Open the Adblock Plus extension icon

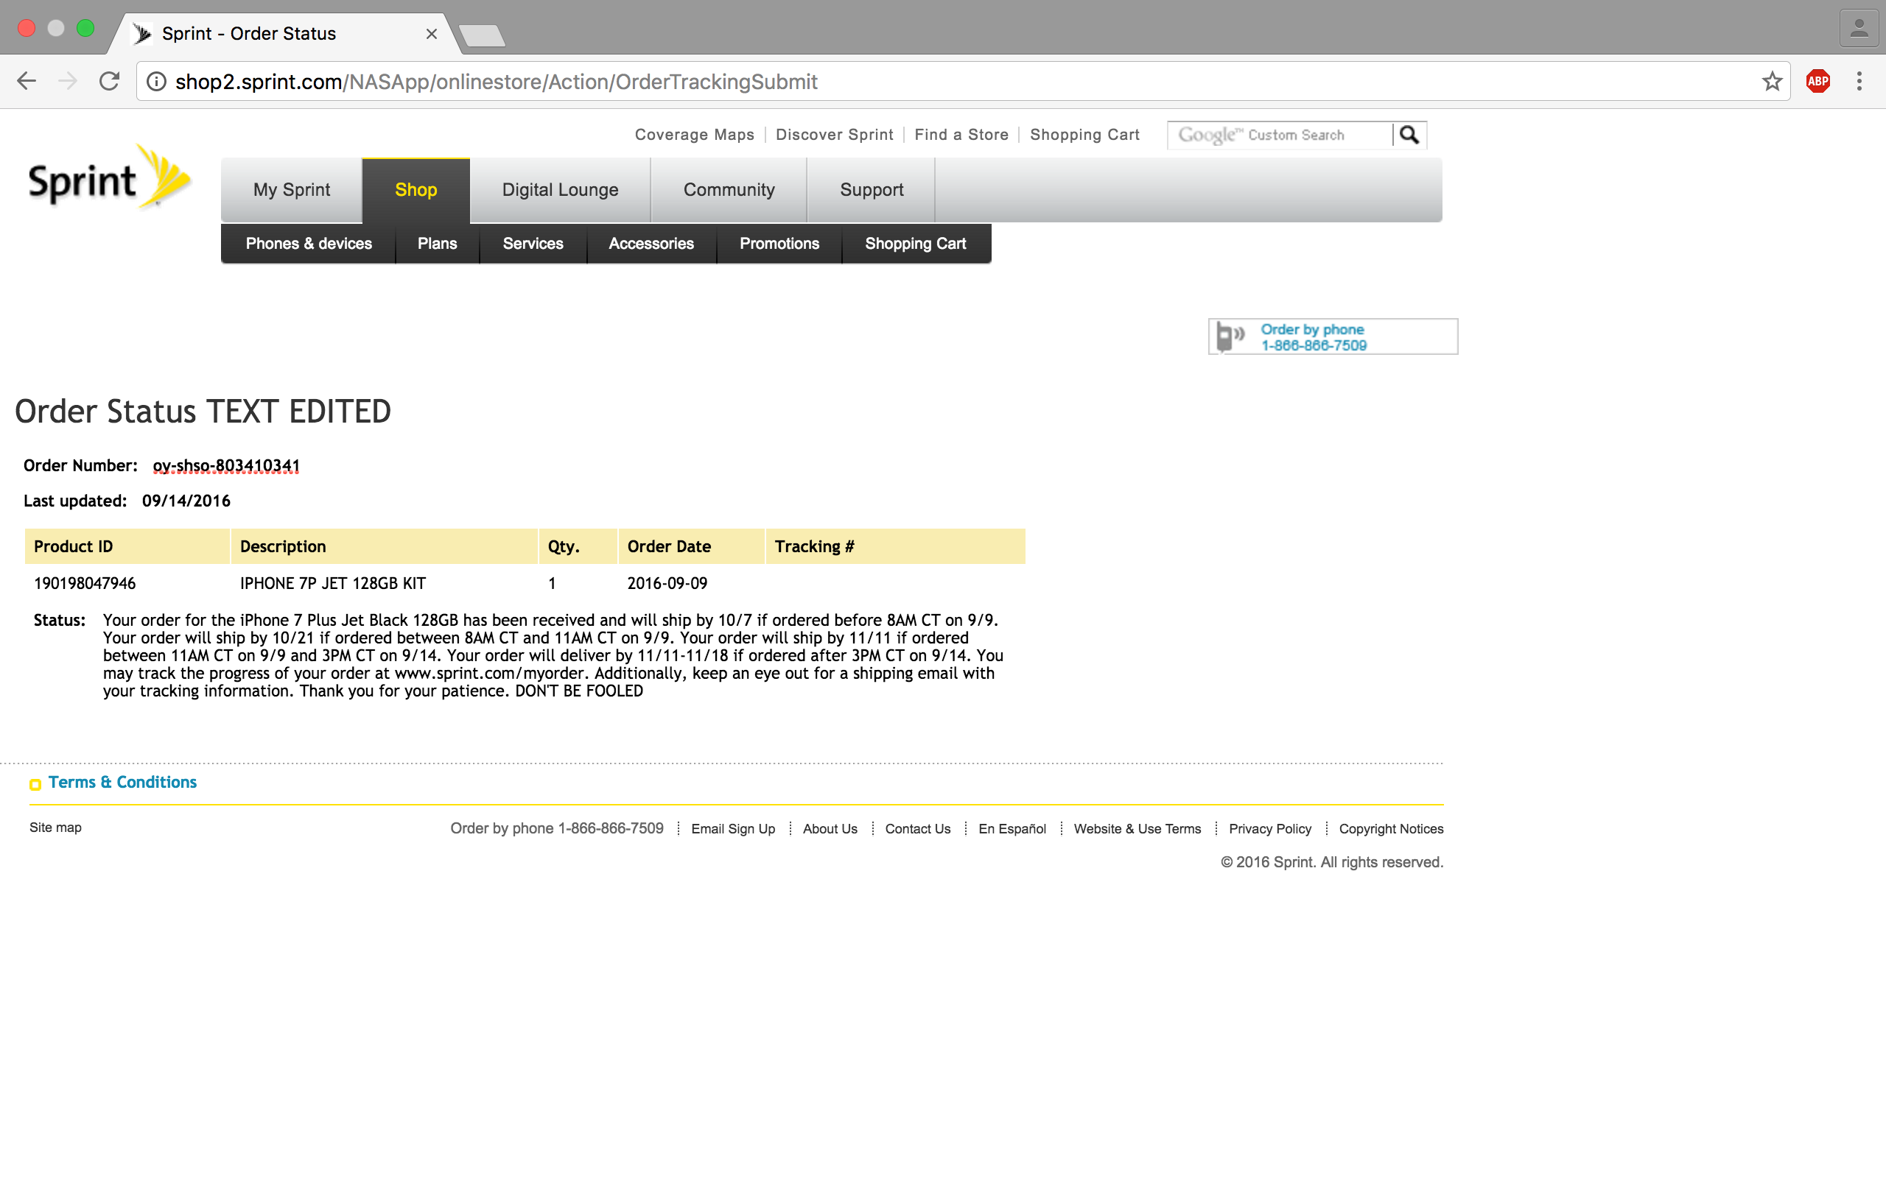point(1817,81)
